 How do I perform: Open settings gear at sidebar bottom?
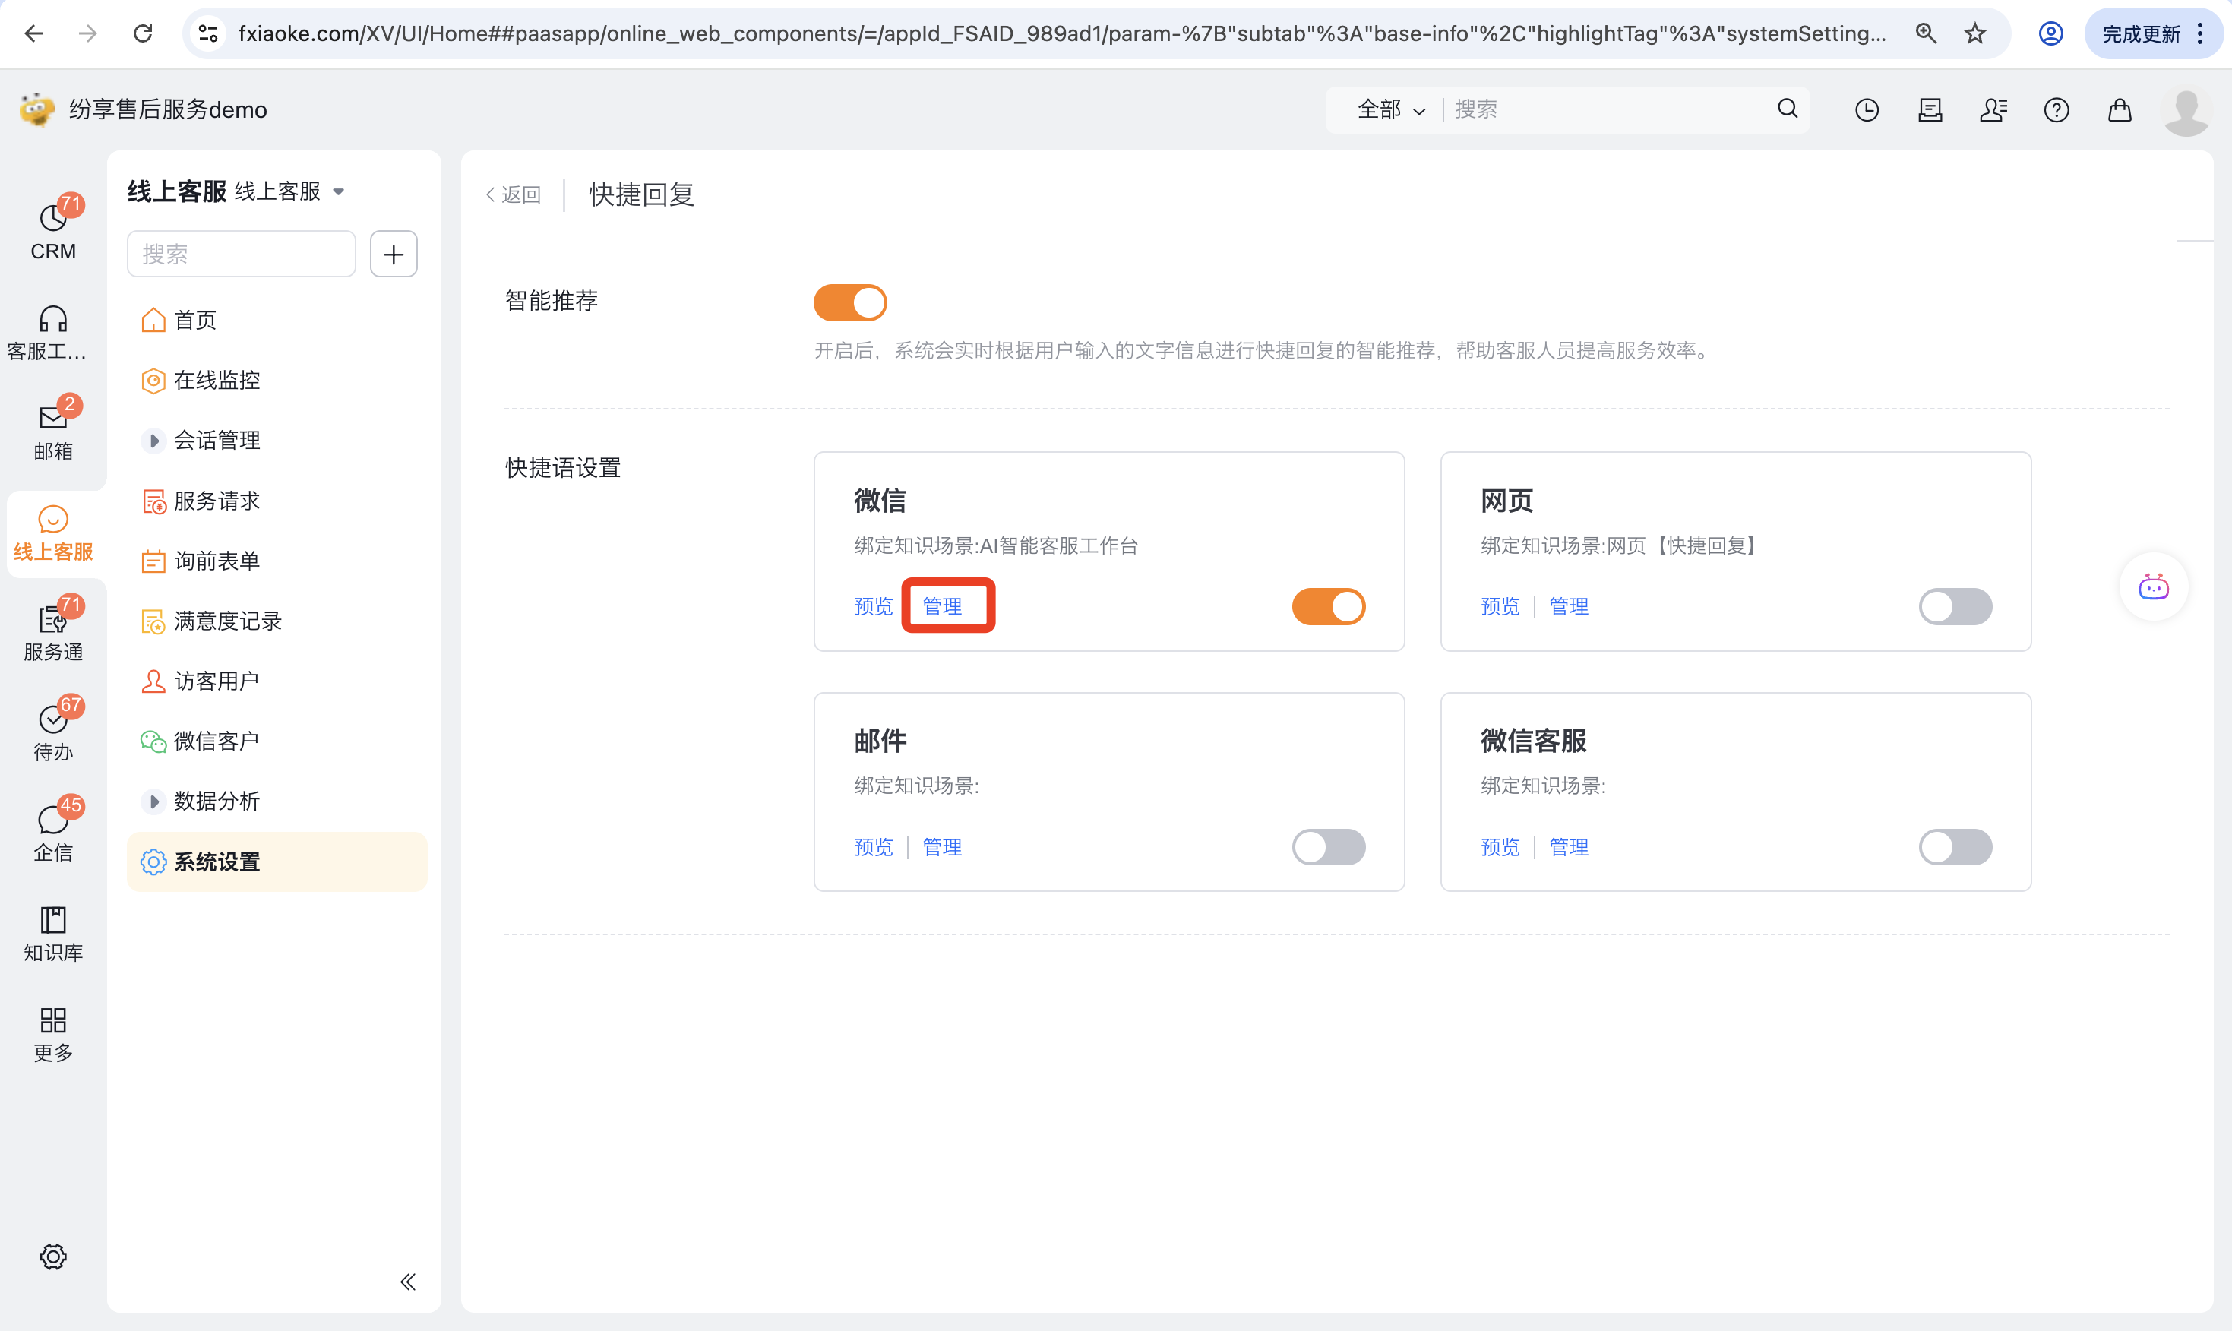pyautogui.click(x=53, y=1256)
